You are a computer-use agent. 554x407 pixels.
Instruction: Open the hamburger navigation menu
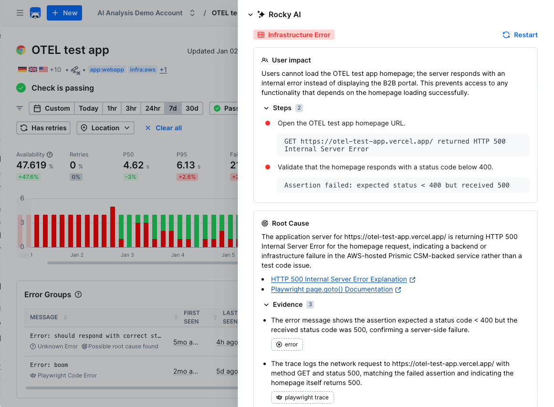coord(20,13)
